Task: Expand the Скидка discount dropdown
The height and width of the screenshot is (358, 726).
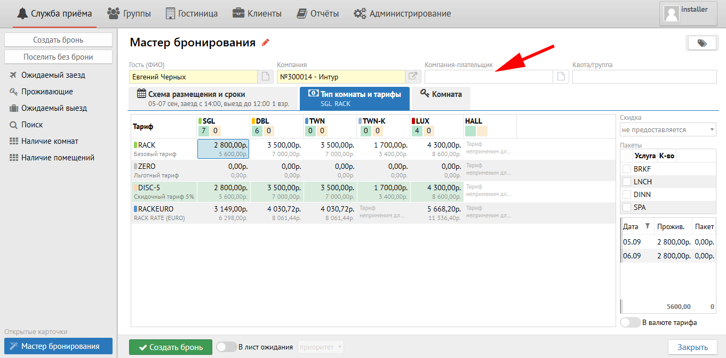Action: click(667, 129)
